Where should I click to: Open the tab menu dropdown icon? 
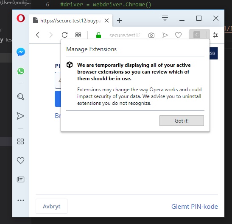[x=165, y=18]
